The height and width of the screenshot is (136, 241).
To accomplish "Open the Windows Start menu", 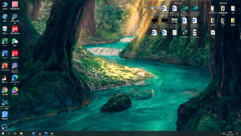I will point(3,133).
